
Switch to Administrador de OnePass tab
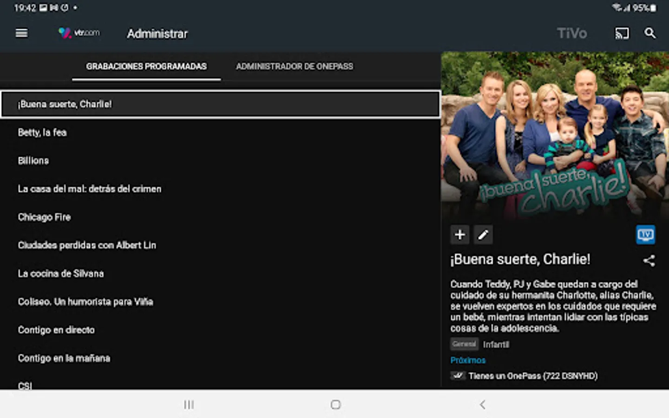pos(295,66)
